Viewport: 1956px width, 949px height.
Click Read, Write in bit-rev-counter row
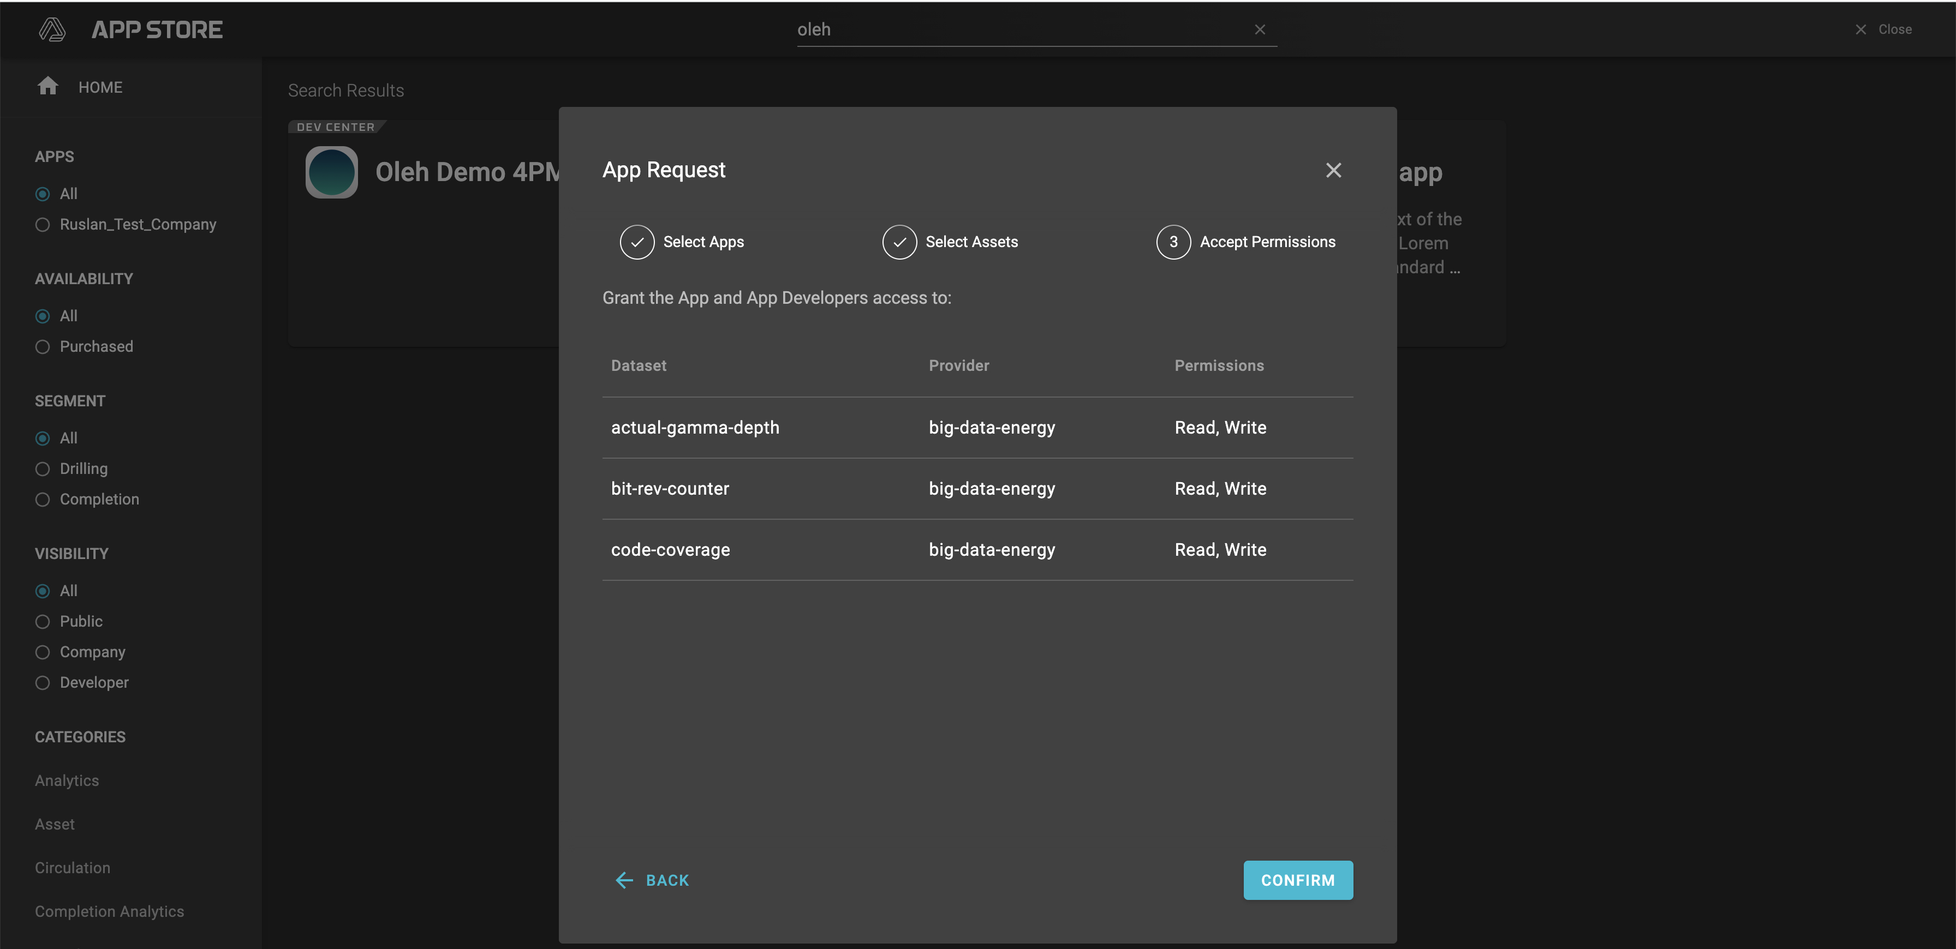[x=1220, y=489]
